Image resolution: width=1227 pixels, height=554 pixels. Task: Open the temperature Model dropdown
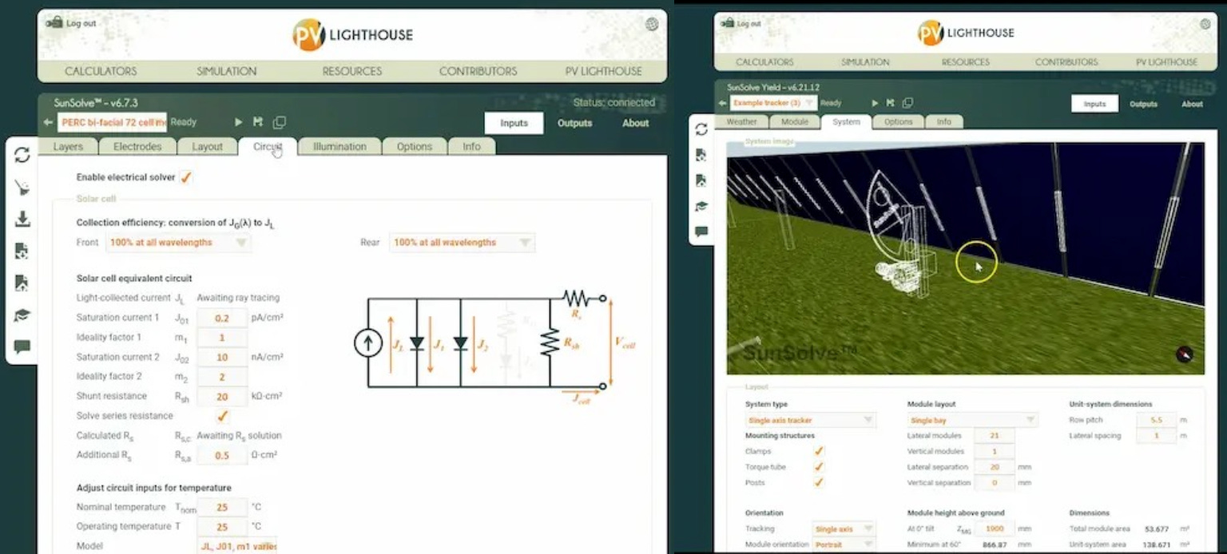[236, 546]
